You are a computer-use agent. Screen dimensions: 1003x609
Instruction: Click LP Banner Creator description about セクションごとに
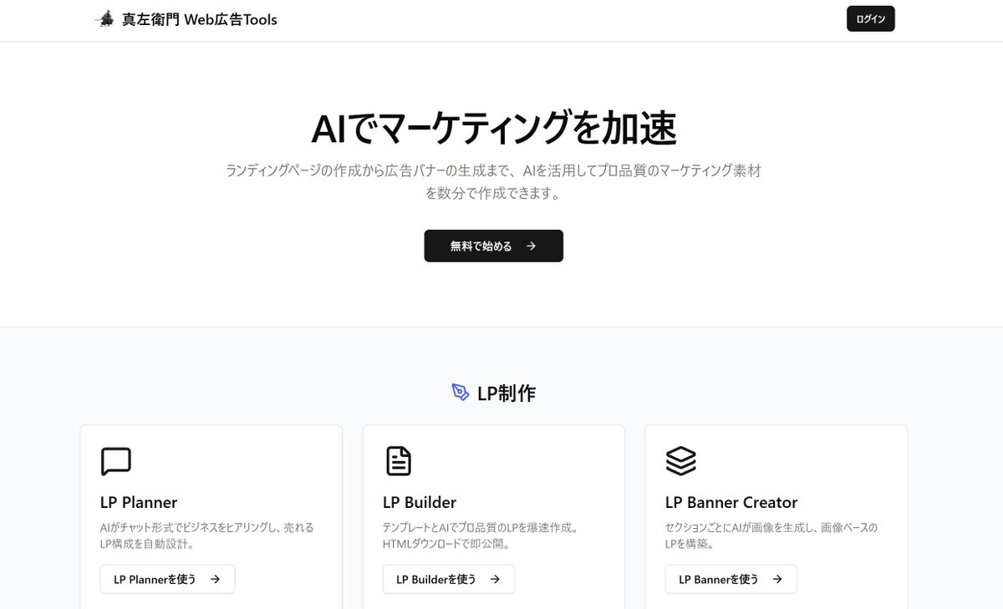click(x=771, y=535)
